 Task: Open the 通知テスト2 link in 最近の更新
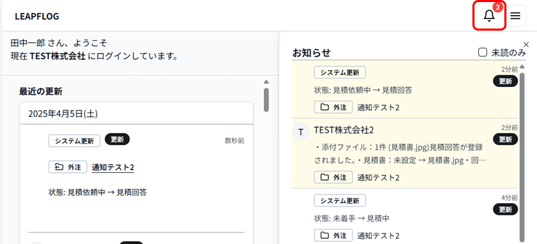point(113,167)
